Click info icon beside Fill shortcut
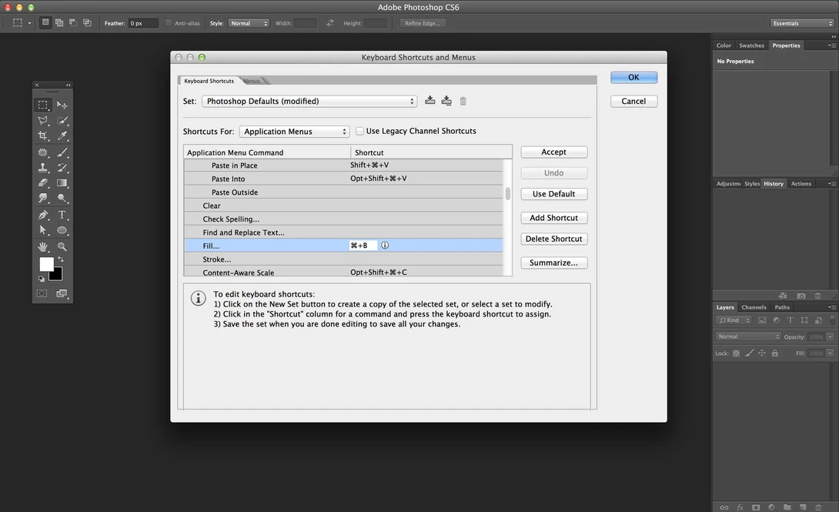This screenshot has height=512, width=839. (x=385, y=245)
